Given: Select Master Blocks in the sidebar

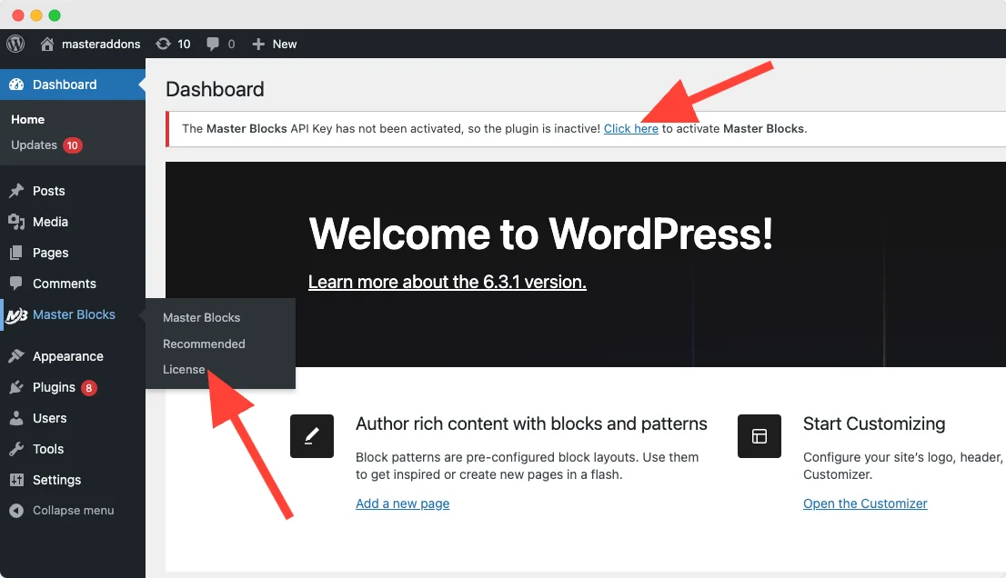Looking at the screenshot, I should point(73,314).
